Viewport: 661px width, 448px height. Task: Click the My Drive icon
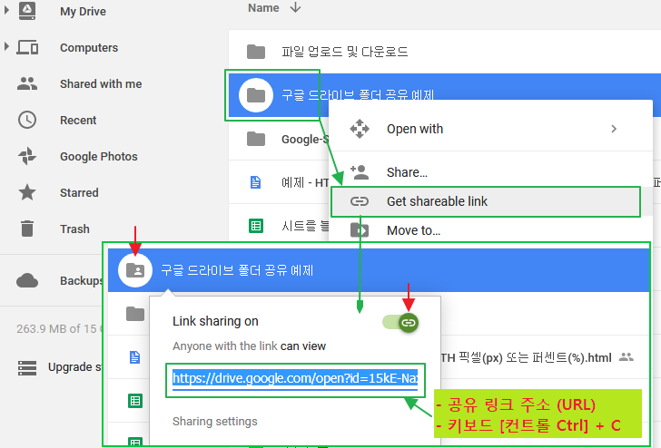point(27,10)
